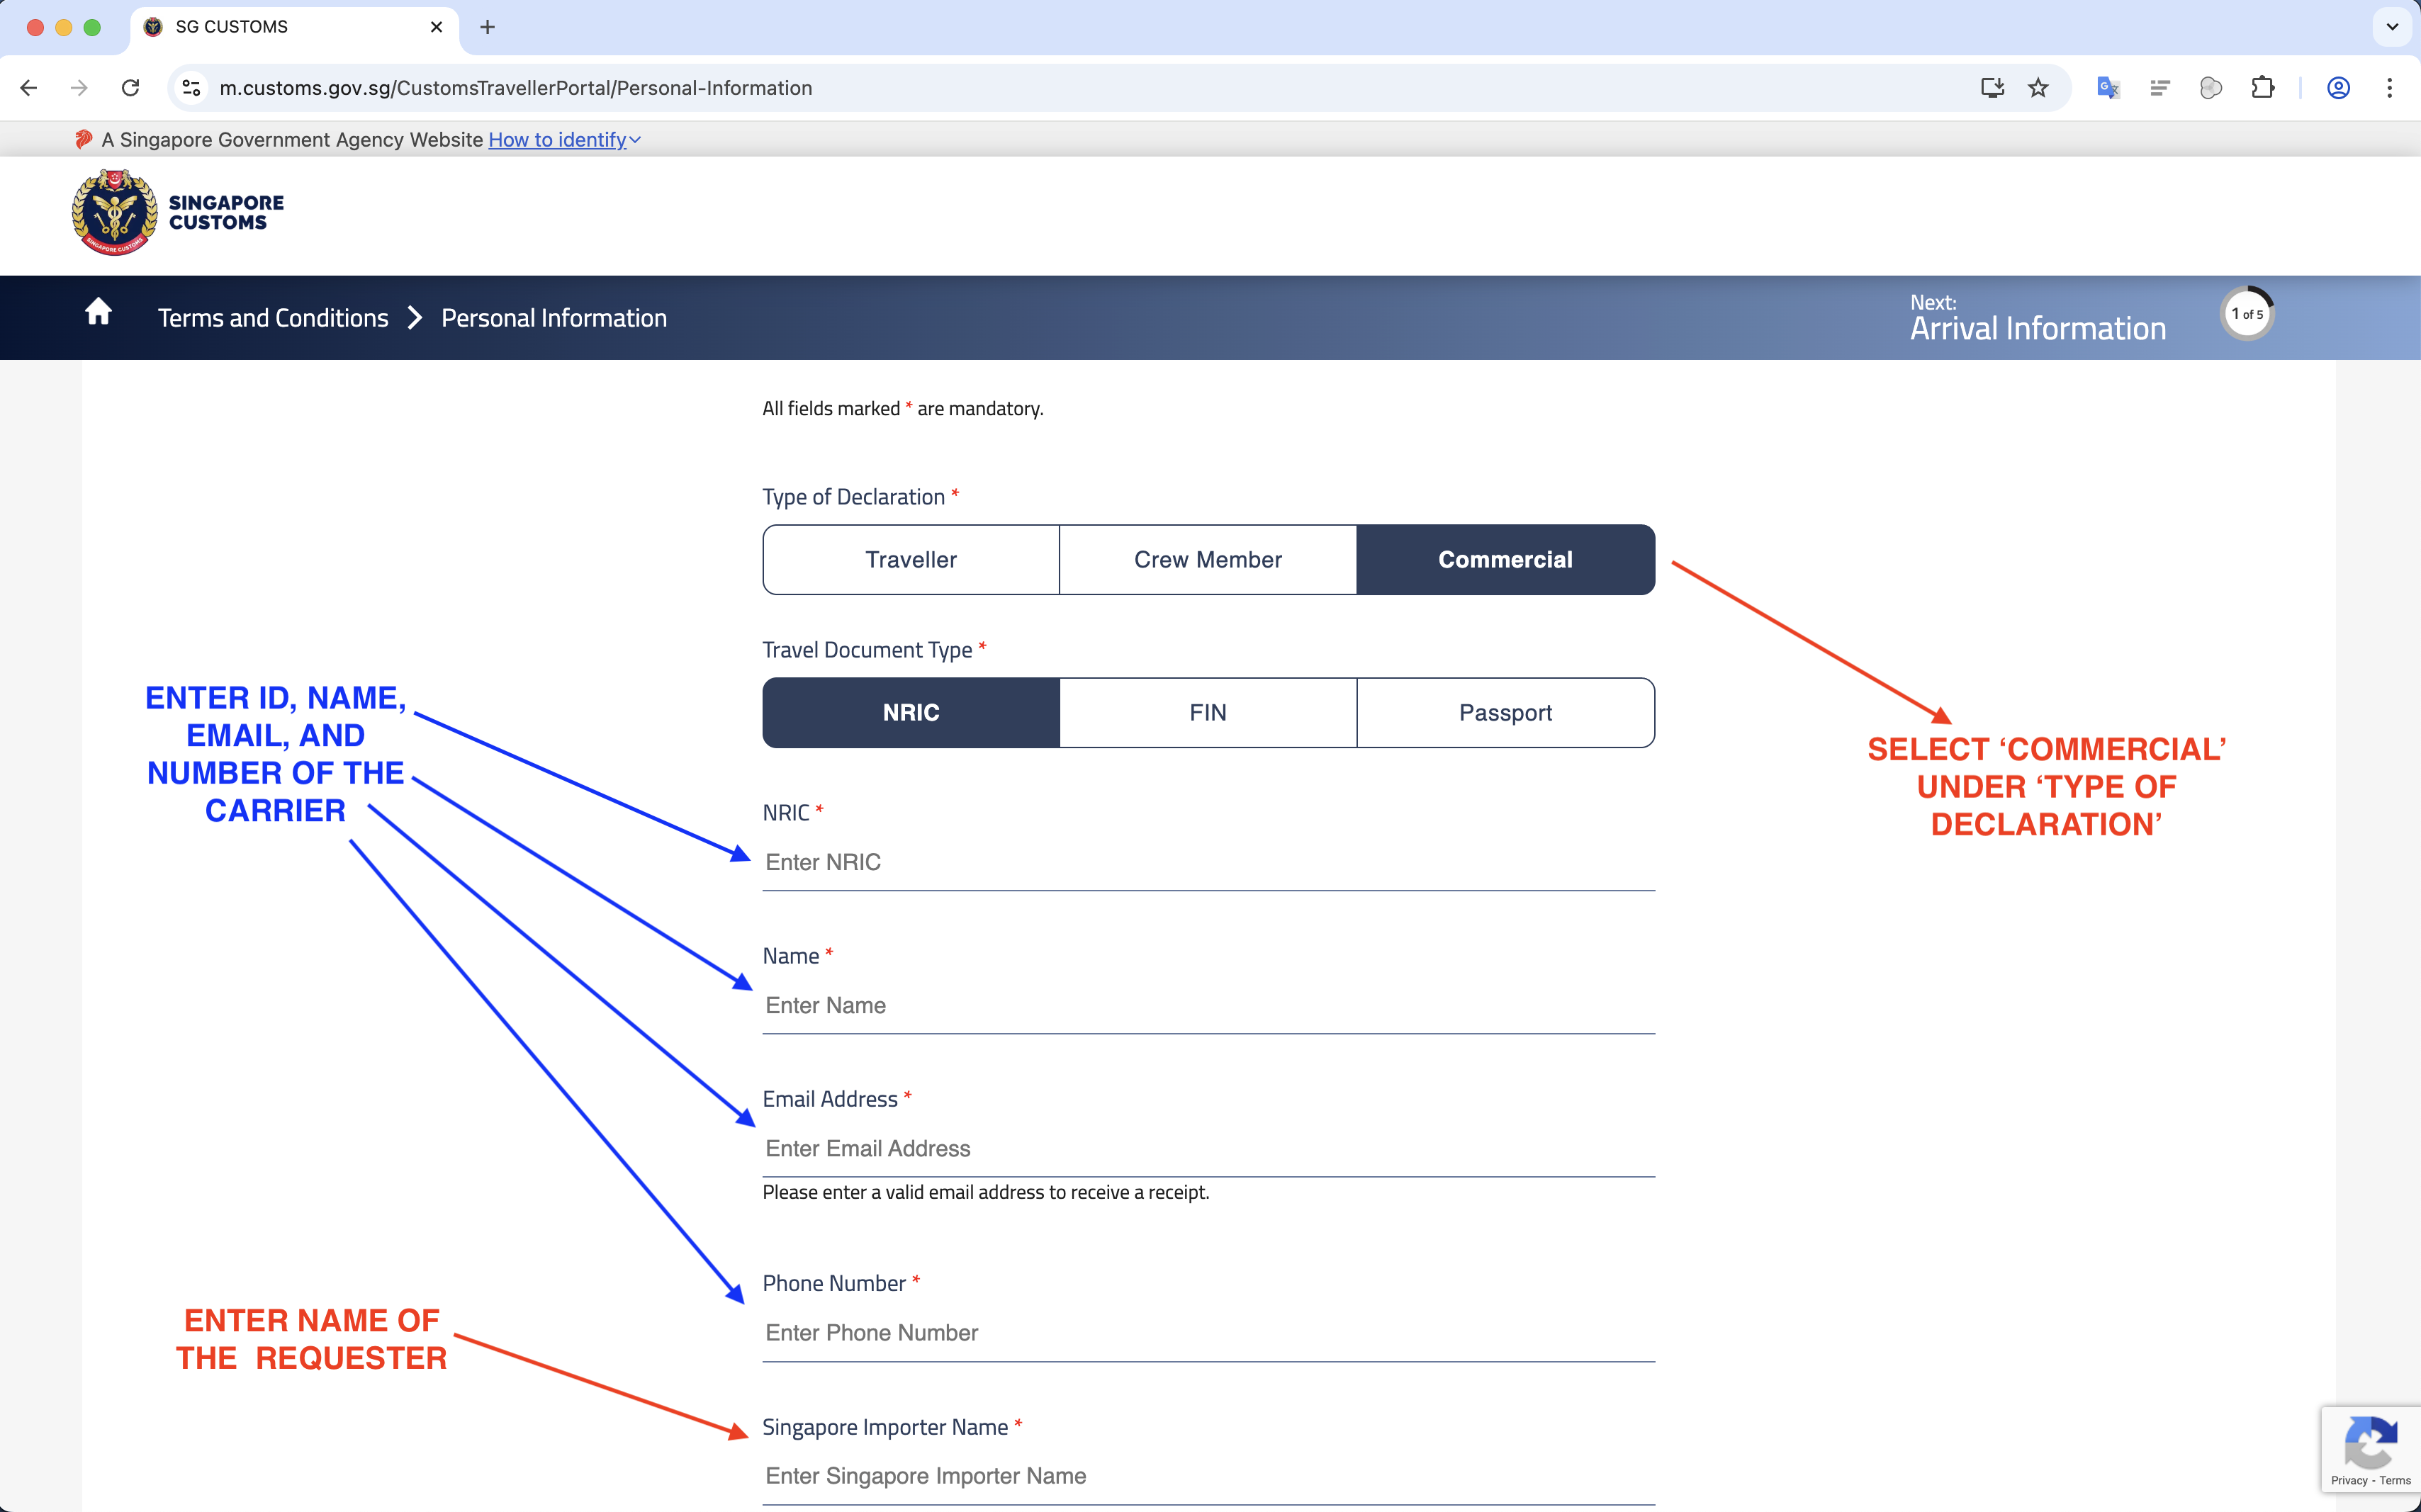Bookmark the page using the star icon
Image resolution: width=2421 pixels, height=1512 pixels.
click(2038, 88)
